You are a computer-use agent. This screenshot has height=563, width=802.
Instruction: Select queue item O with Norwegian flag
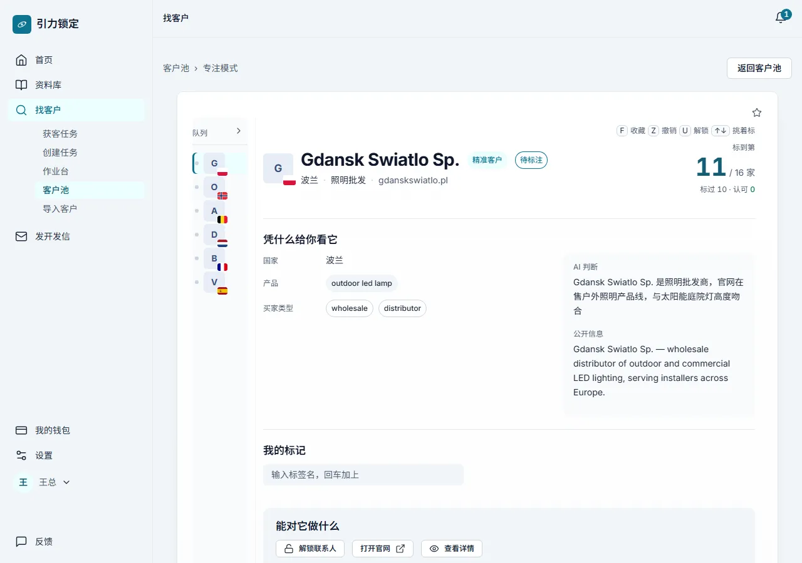point(220,188)
